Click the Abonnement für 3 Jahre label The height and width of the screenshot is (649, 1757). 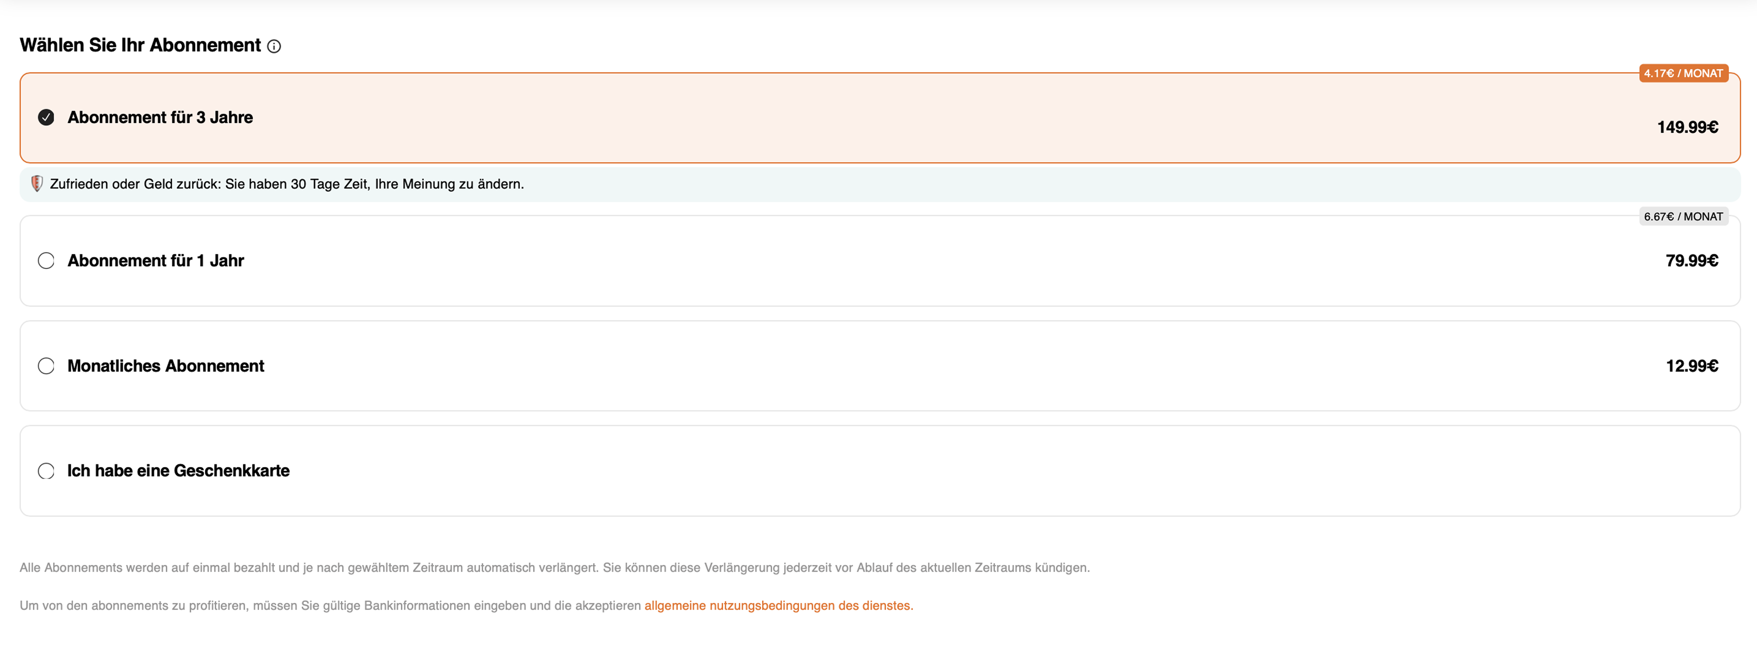[x=160, y=118]
